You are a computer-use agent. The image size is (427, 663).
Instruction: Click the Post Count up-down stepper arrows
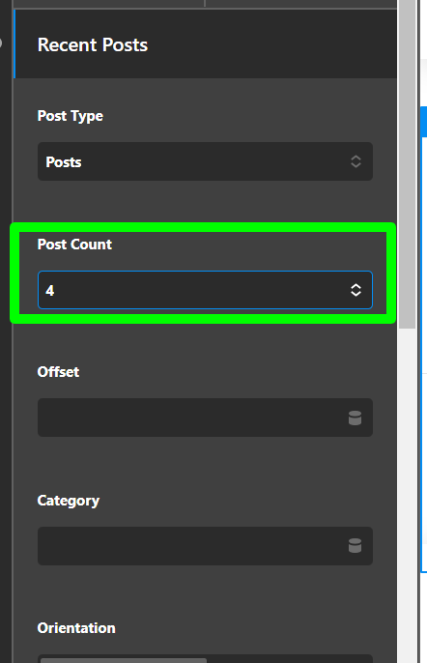point(356,290)
